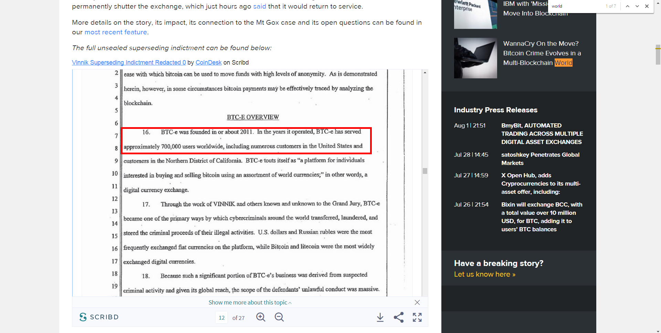
Task: Click the '1 of 7' find match counter
Action: [x=611, y=6]
